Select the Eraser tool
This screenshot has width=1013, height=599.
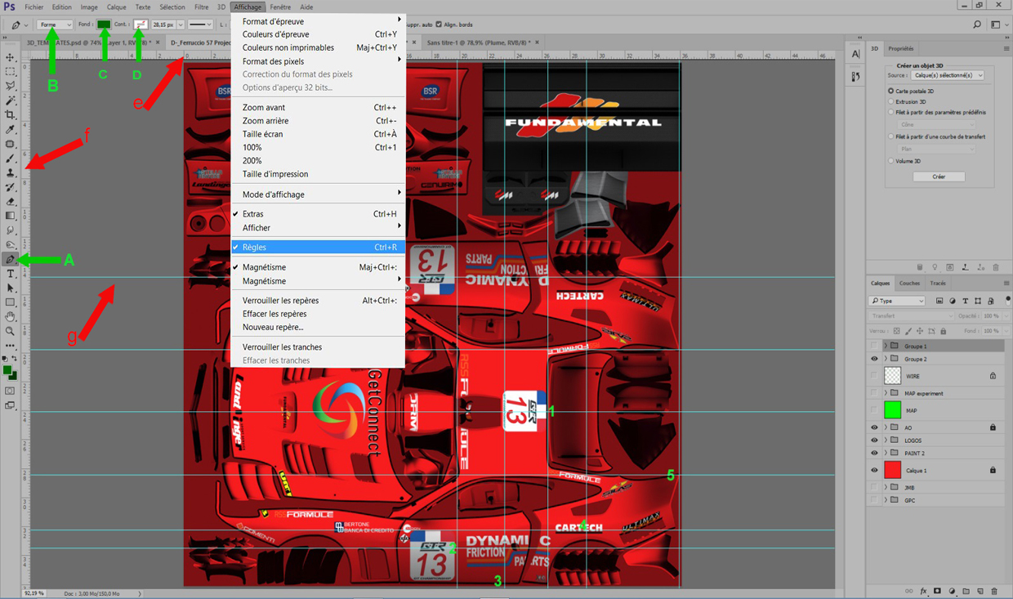pyautogui.click(x=11, y=202)
